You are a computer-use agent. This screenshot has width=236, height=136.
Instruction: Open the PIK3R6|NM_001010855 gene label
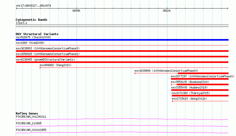(31, 130)
